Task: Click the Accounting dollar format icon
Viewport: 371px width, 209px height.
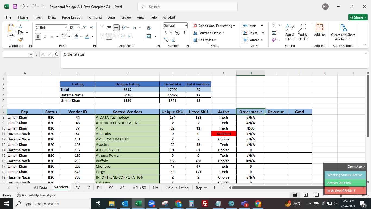Action: click(166, 33)
